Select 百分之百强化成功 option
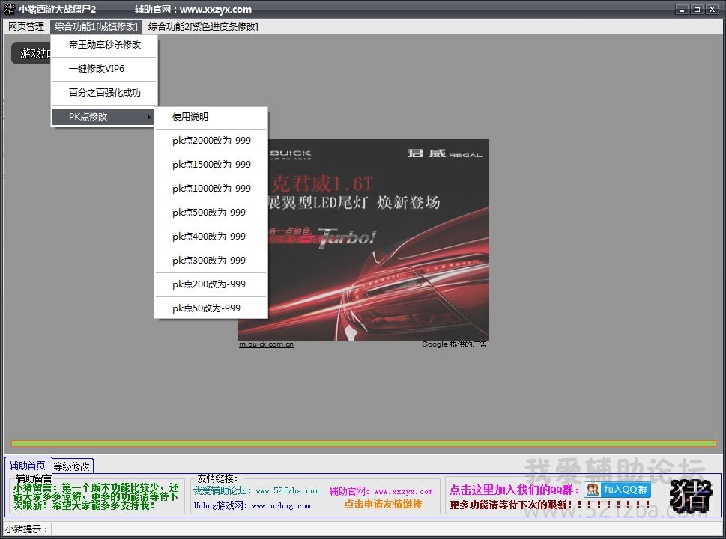 click(x=104, y=93)
